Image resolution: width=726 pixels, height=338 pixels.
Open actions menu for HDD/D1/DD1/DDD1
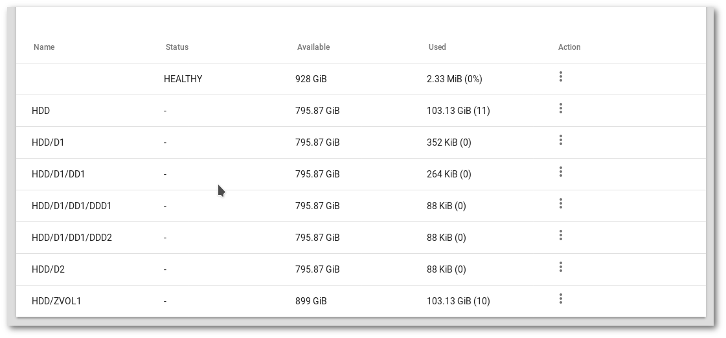[x=561, y=204]
